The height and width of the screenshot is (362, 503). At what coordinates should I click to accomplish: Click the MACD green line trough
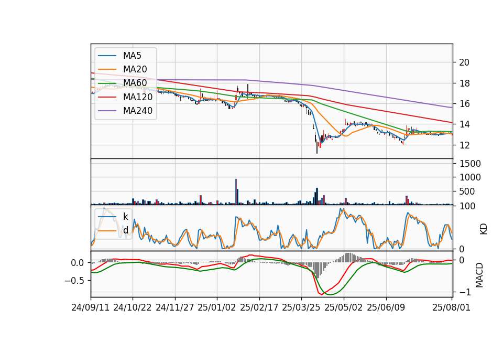[x=330, y=294]
